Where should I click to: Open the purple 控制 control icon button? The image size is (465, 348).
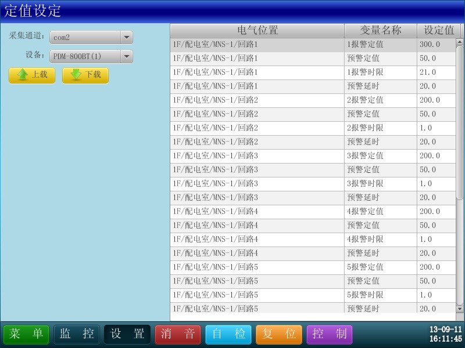pyautogui.click(x=329, y=335)
